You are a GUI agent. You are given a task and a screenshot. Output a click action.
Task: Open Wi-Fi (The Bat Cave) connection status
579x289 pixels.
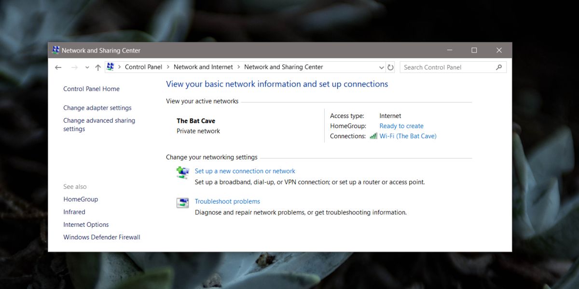click(x=408, y=136)
